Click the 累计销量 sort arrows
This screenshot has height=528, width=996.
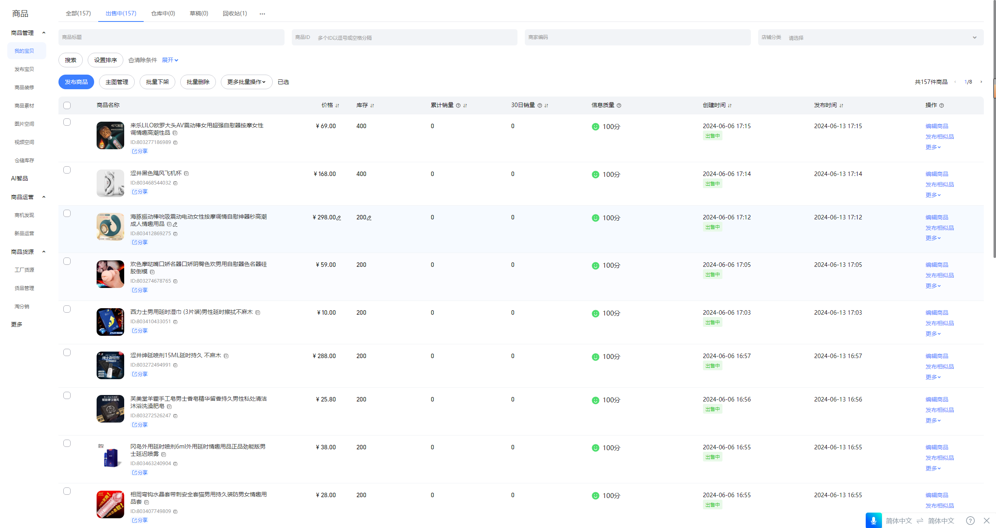click(465, 105)
